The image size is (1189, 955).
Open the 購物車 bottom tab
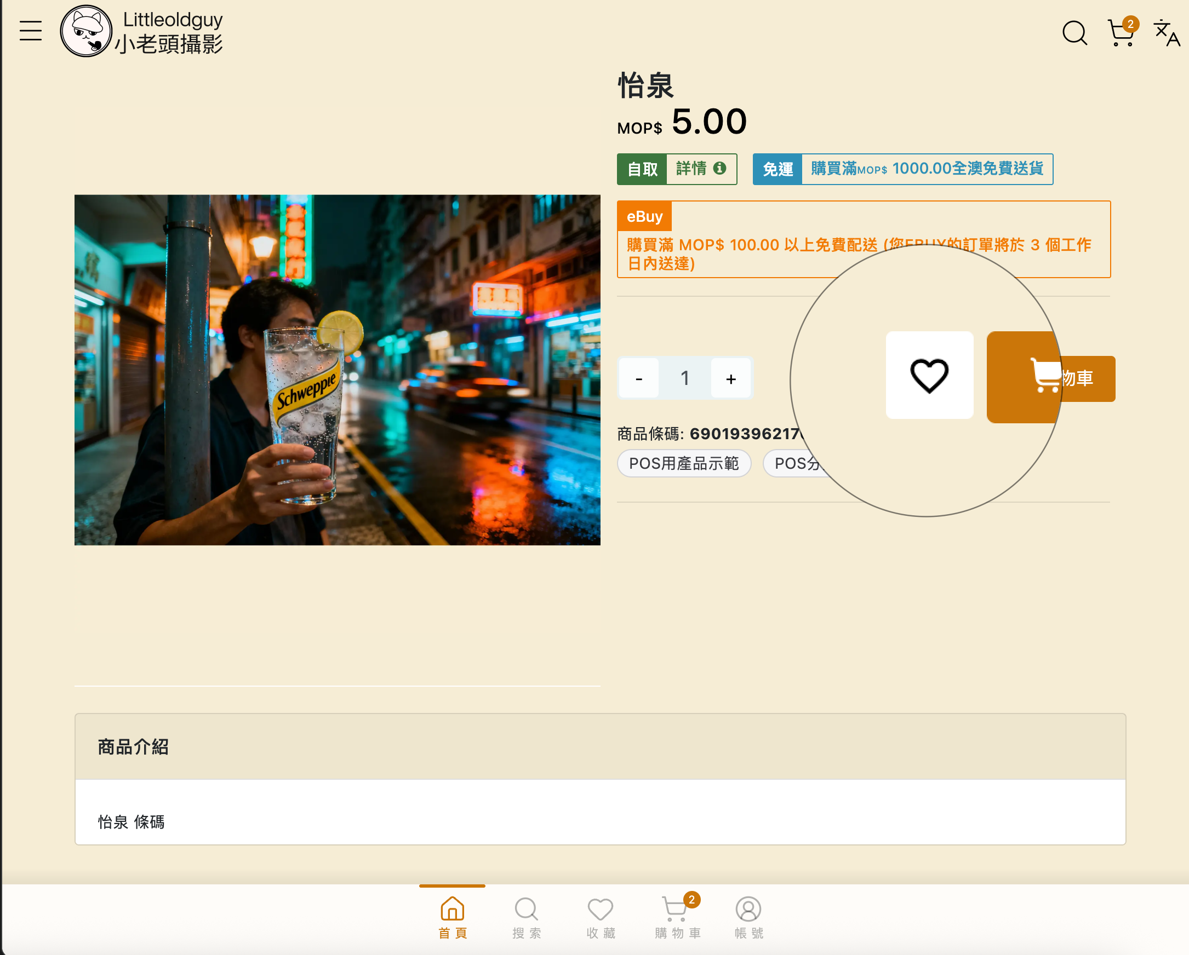coord(677,917)
